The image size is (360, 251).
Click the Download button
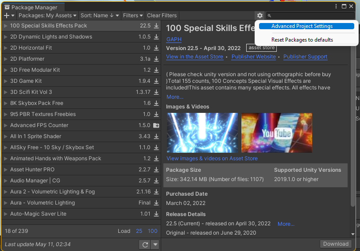[336, 244]
